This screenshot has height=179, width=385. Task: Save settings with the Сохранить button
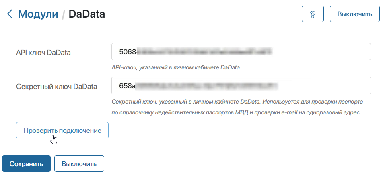(x=26, y=164)
